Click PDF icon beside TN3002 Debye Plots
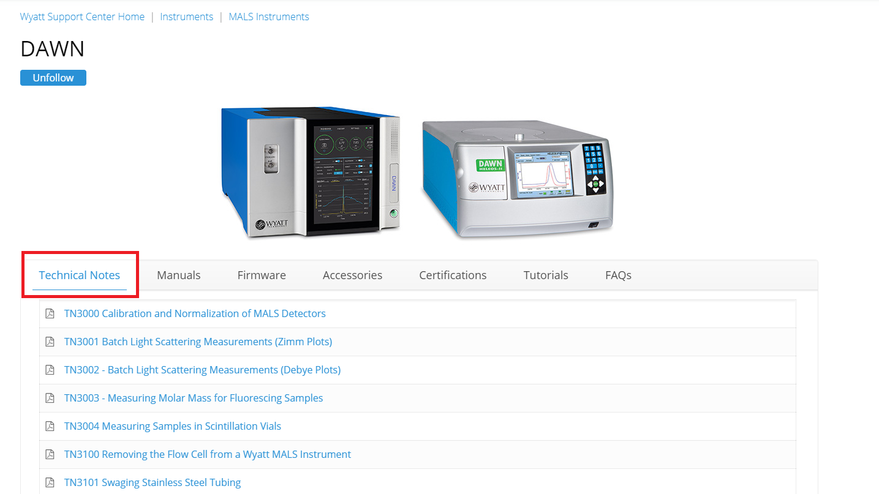 coord(50,370)
